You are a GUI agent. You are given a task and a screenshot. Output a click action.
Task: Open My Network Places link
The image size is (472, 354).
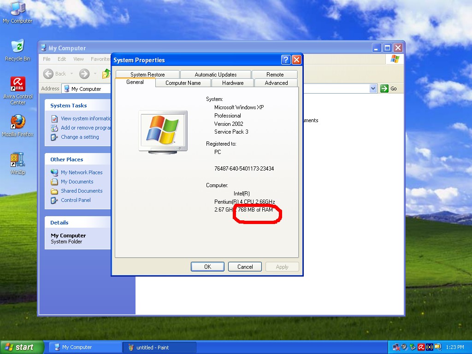coord(82,172)
